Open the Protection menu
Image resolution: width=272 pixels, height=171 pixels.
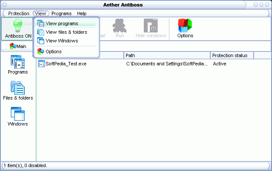(19, 13)
